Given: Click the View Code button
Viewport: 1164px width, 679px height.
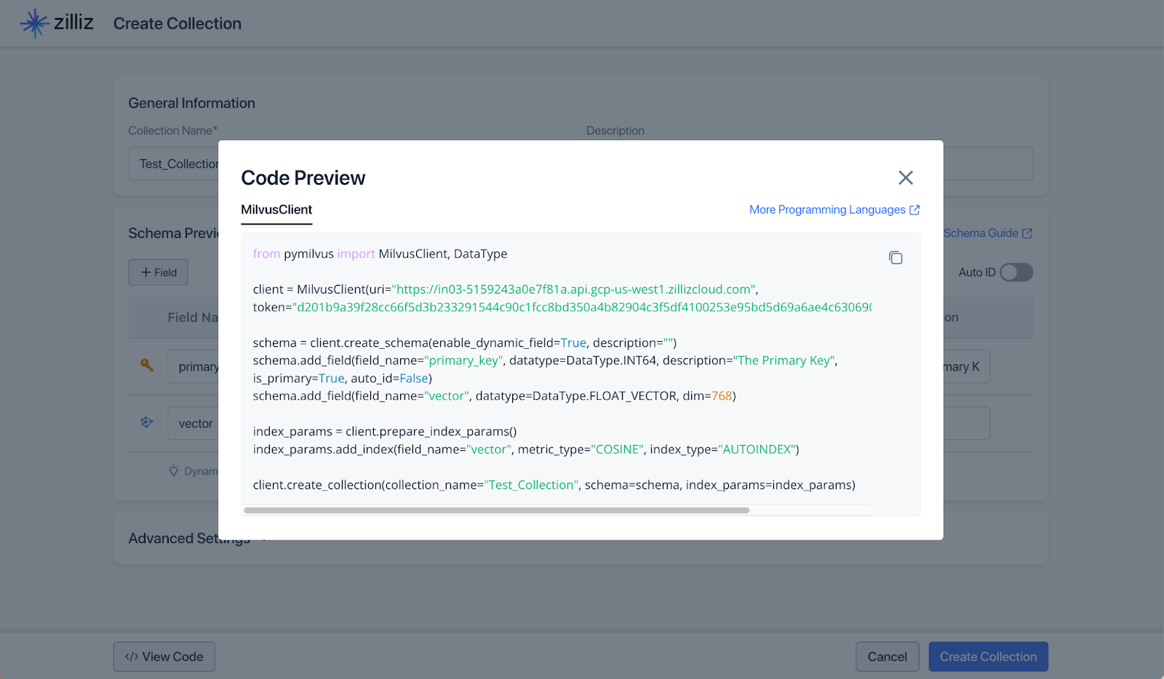Looking at the screenshot, I should pyautogui.click(x=164, y=656).
